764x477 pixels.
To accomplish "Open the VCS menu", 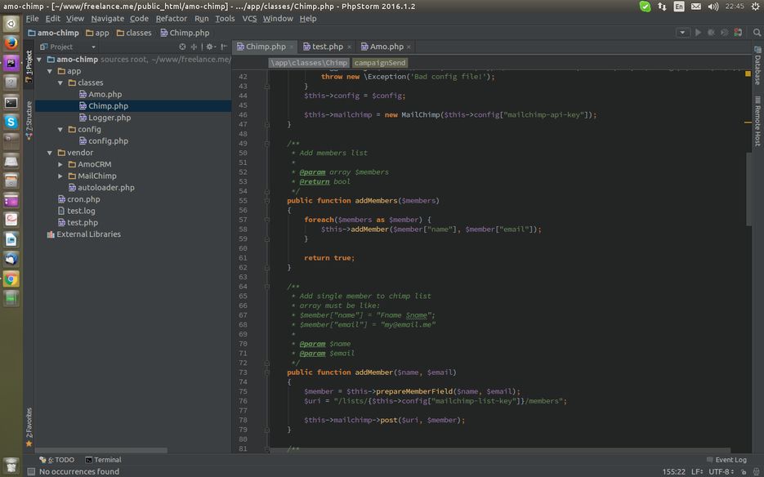I will point(249,19).
